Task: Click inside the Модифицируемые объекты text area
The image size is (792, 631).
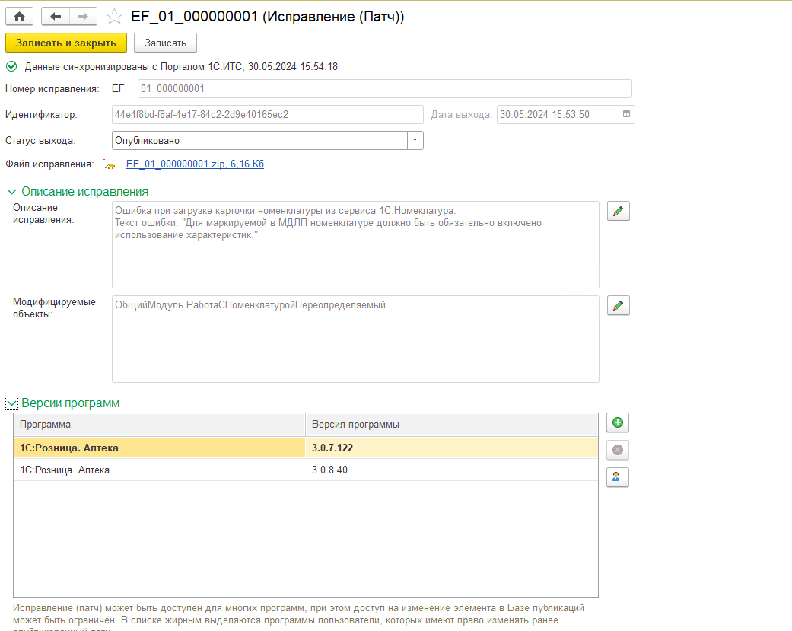Action: (x=355, y=339)
